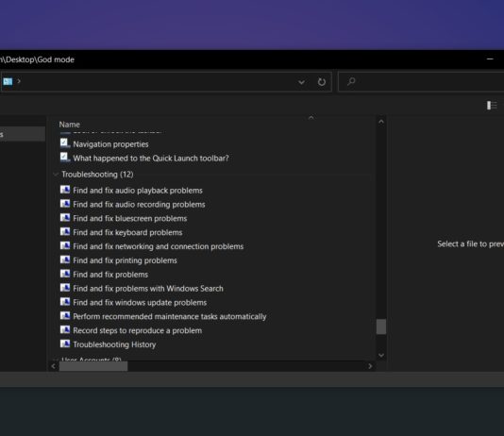Select the Find and fix problems entry

click(110, 275)
